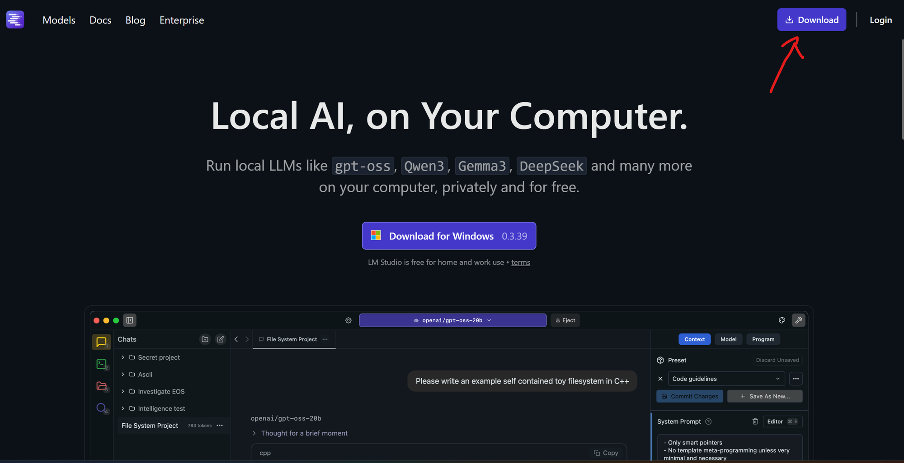Click the new folder icon beside Chats

pyautogui.click(x=205, y=339)
